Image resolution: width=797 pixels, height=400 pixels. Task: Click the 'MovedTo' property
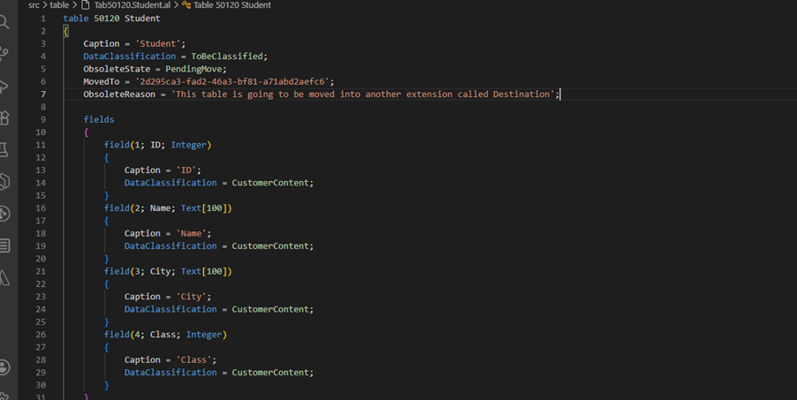tap(102, 82)
